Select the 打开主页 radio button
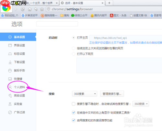Image resolution: width=162 pixels, height=131 pixels. click(x=74, y=38)
